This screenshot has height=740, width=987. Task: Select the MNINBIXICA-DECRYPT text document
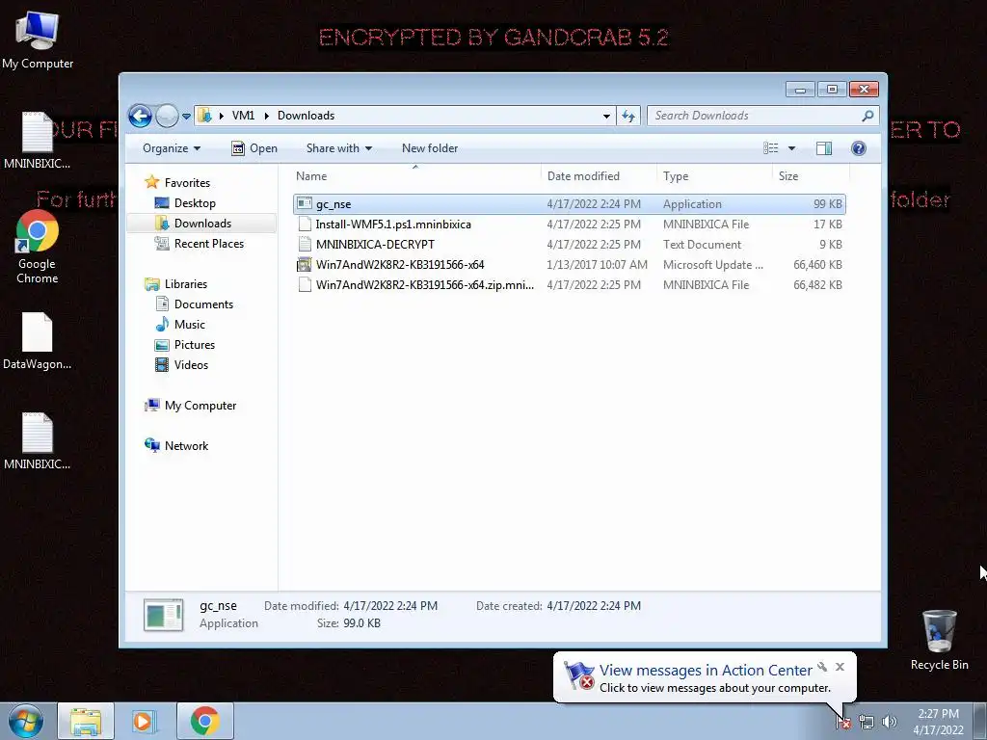click(x=569, y=244)
